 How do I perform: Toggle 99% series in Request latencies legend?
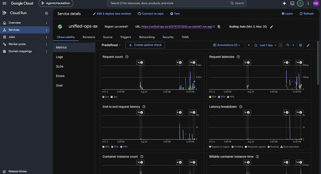(x=231, y=97)
